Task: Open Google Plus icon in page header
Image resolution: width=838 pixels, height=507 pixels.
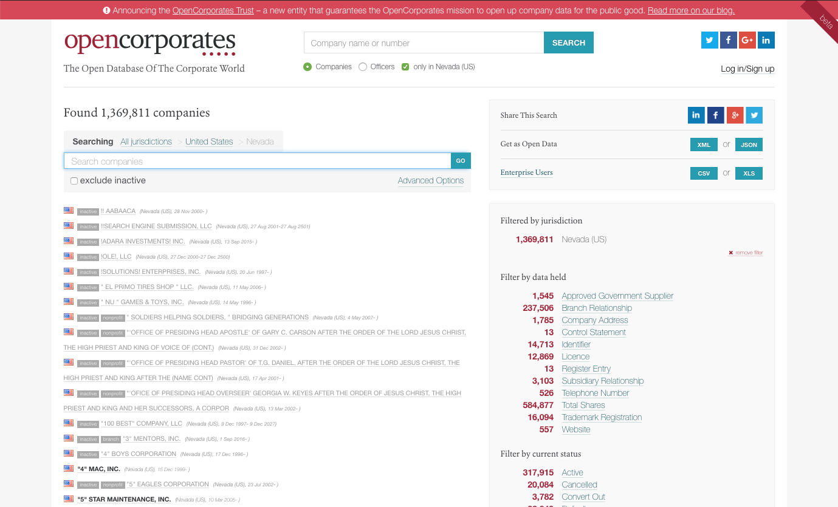Action: click(x=747, y=40)
